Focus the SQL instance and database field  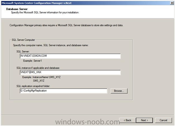pyautogui.click(x=70, y=72)
